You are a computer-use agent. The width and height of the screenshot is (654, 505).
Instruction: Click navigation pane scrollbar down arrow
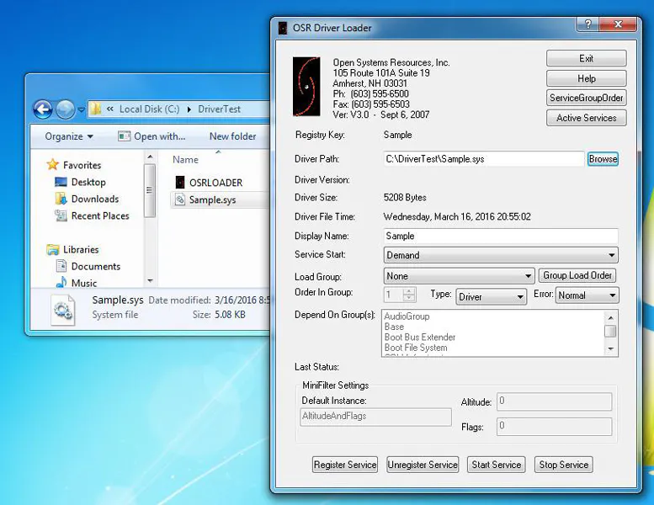pos(150,281)
